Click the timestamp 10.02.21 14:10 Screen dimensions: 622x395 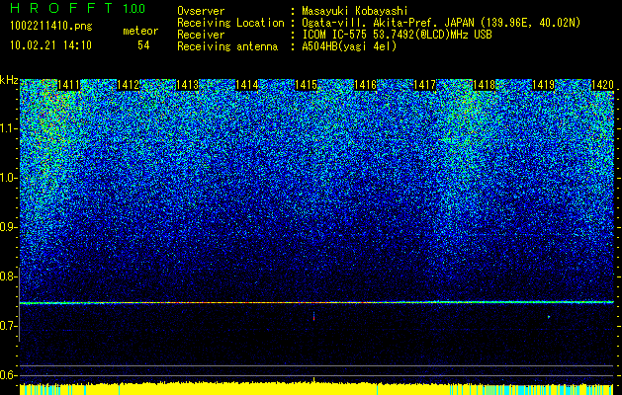coord(50,45)
